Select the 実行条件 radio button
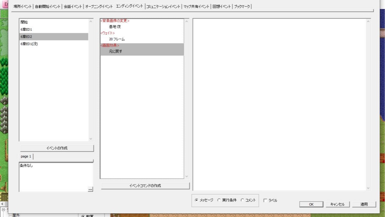The width and height of the screenshot is (385, 217). click(219, 200)
